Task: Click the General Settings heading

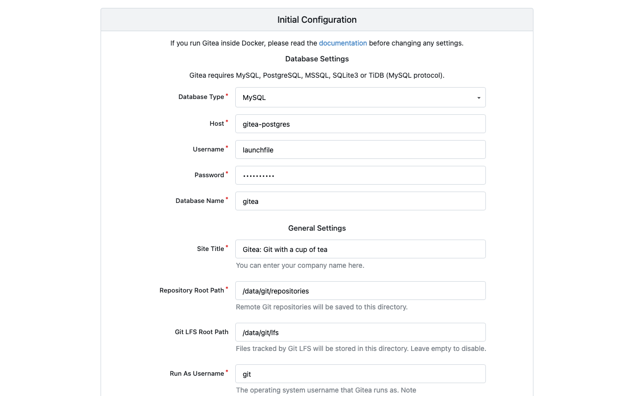Action: (317, 228)
